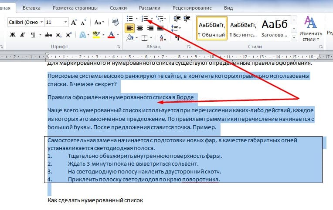Open borders dropdown arrow

(151, 38)
